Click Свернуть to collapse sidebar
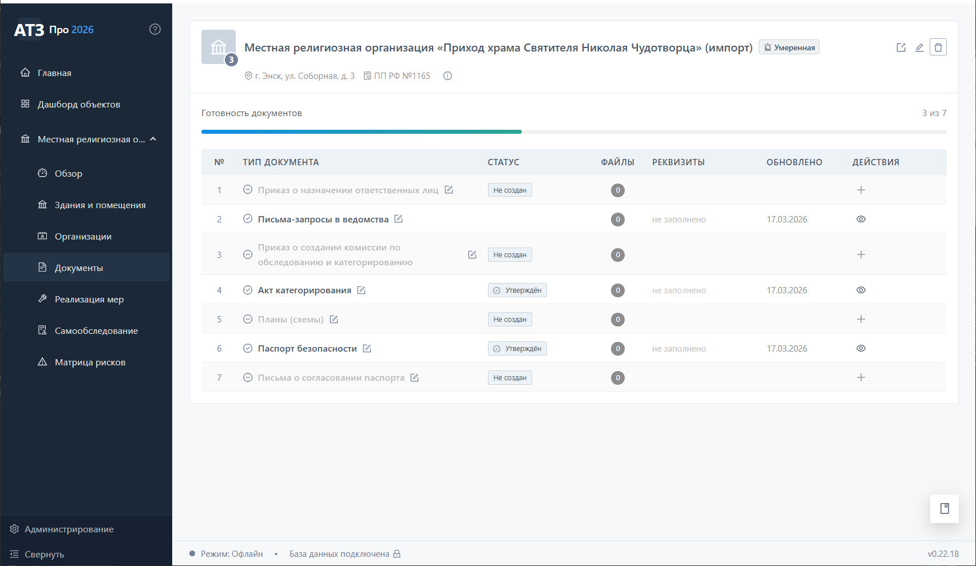Screen dimensions: 976x566 click(x=37, y=554)
